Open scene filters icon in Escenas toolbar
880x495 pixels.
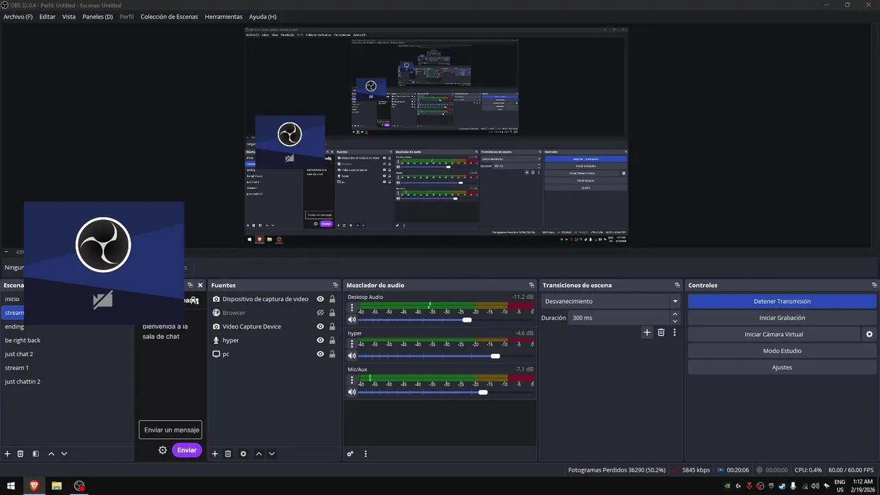[36, 454]
